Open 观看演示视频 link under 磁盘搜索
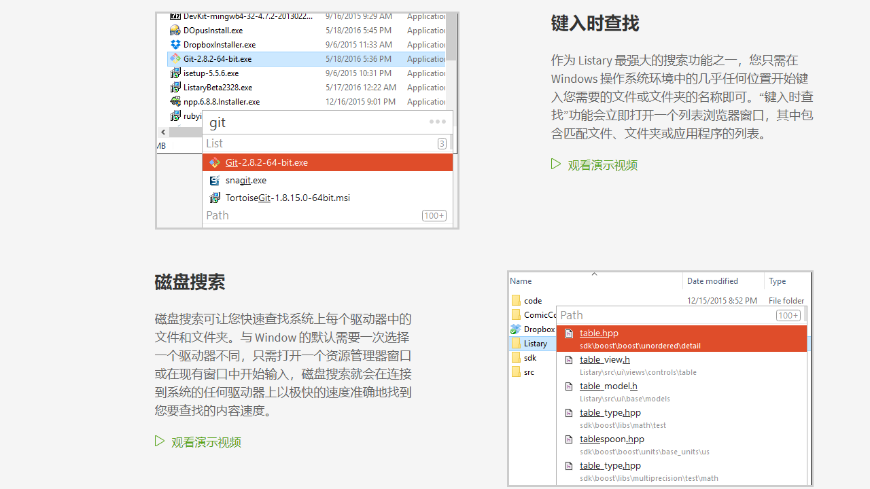 (206, 442)
